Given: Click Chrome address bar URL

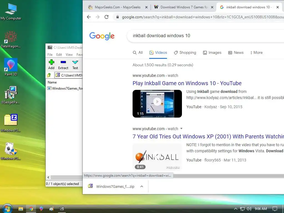Looking at the screenshot, I should pos(203,17).
